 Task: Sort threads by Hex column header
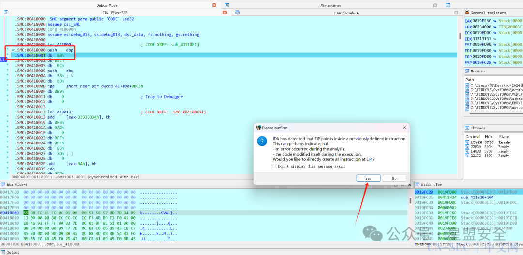[488, 136]
